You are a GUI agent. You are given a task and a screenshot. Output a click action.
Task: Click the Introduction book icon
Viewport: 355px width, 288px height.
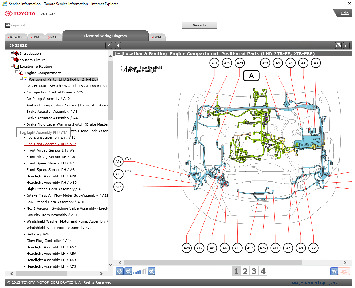(17, 53)
